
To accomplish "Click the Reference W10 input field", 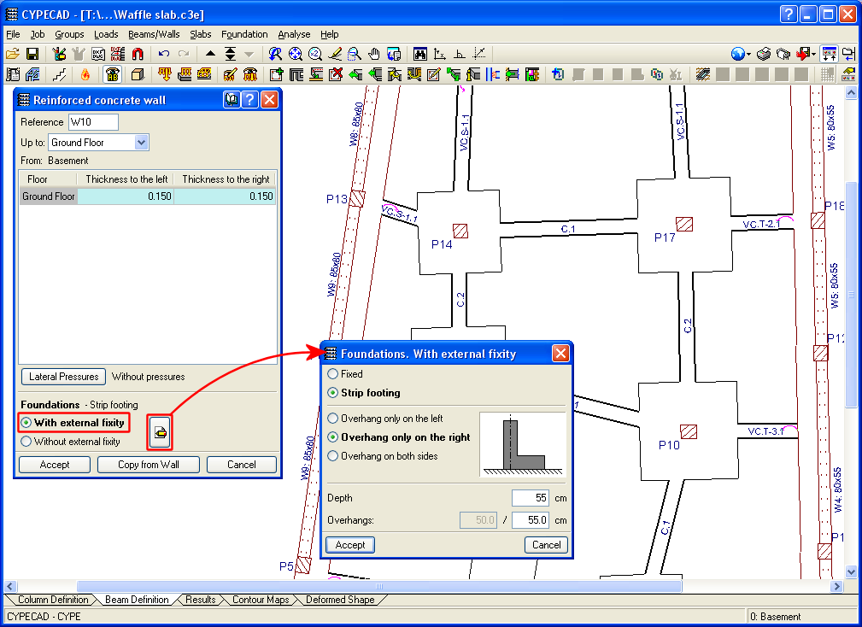I will point(93,122).
